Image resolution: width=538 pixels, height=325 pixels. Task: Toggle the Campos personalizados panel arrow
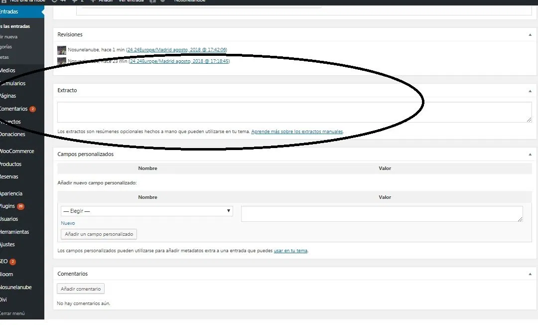coord(530,155)
